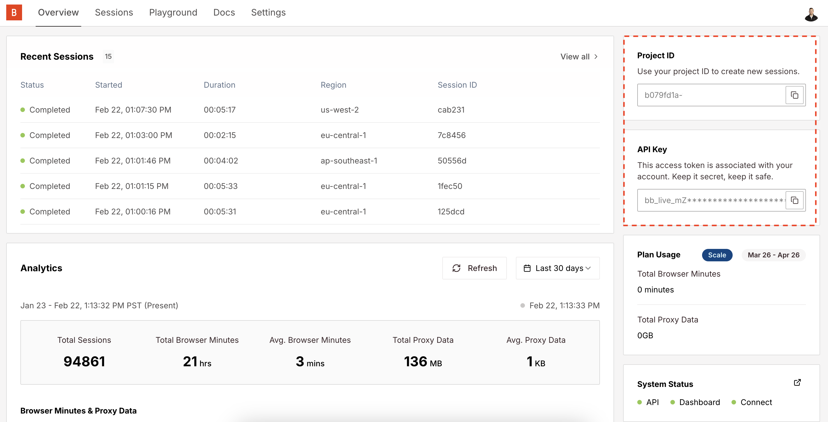This screenshot has height=422, width=828.
Task: Click the green Connect status indicator
Action: pos(734,402)
